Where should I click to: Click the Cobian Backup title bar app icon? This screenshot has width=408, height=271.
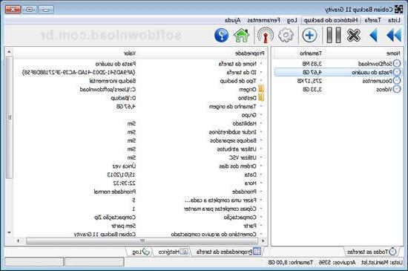coord(398,10)
